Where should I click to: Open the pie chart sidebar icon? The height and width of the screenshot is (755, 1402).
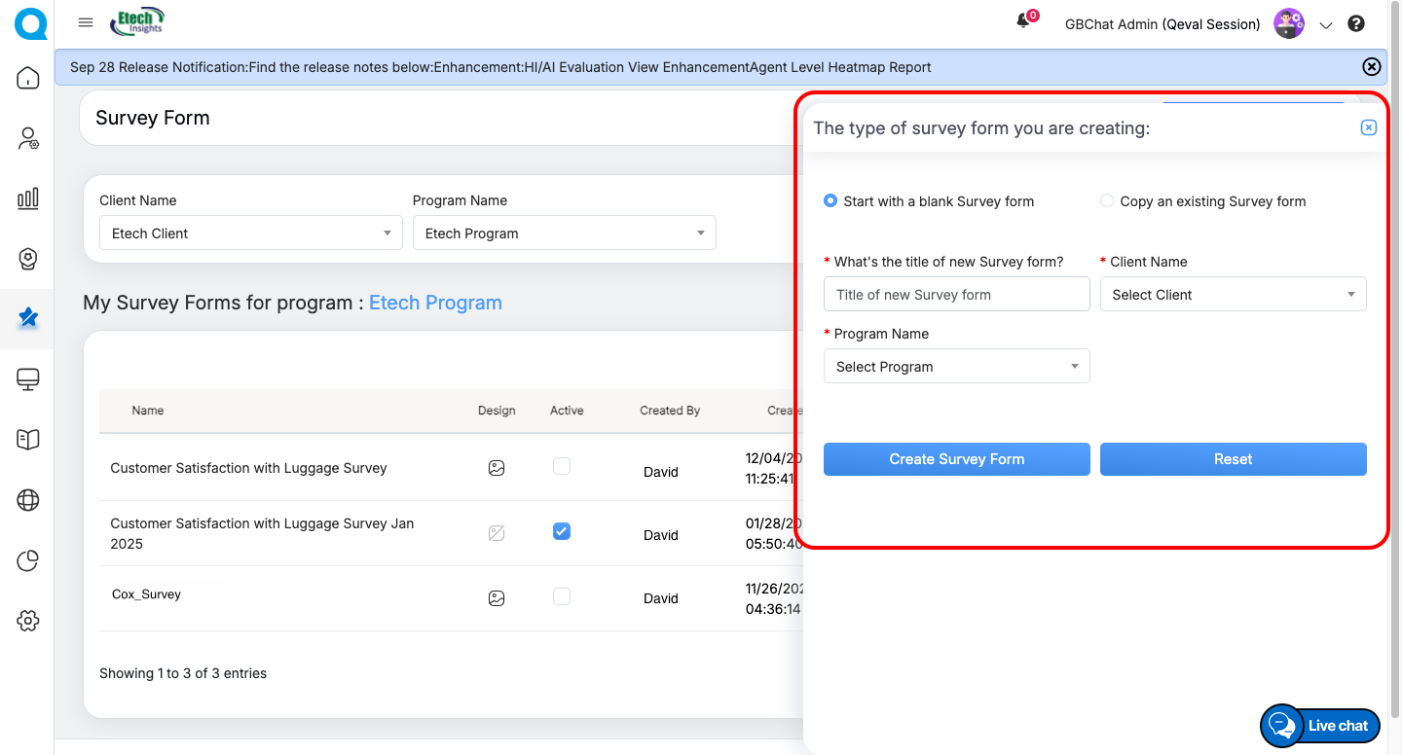pos(28,560)
